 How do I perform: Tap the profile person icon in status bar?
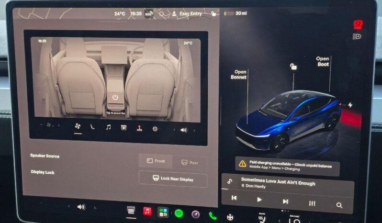tap(174, 14)
